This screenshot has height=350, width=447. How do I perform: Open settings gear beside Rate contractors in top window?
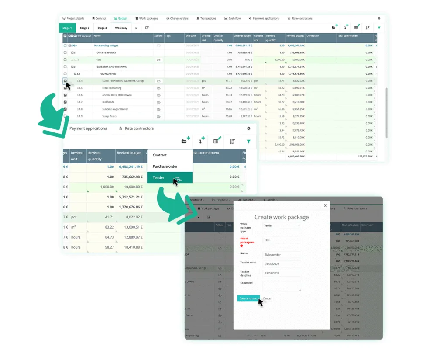[x=379, y=18]
